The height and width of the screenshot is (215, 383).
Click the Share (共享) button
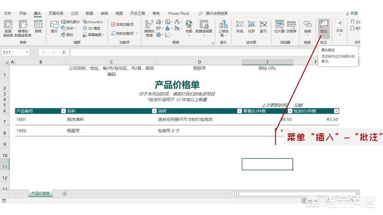tap(352, 13)
